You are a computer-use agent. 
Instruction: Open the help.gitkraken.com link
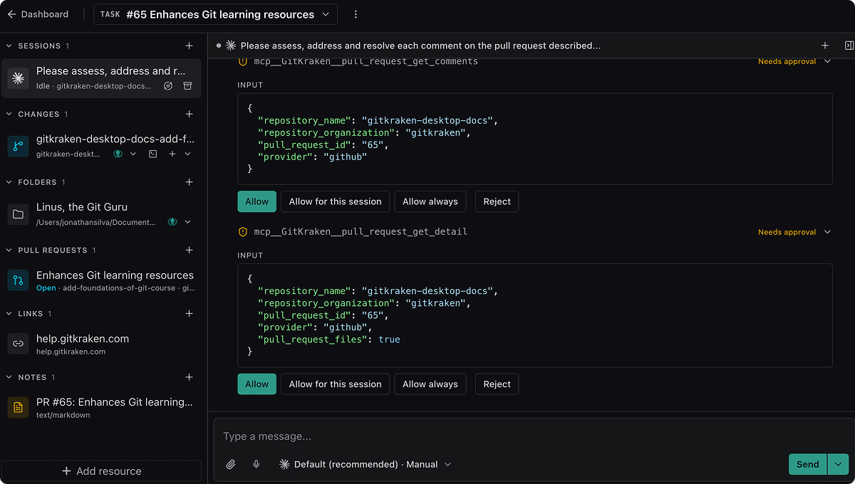(101, 344)
